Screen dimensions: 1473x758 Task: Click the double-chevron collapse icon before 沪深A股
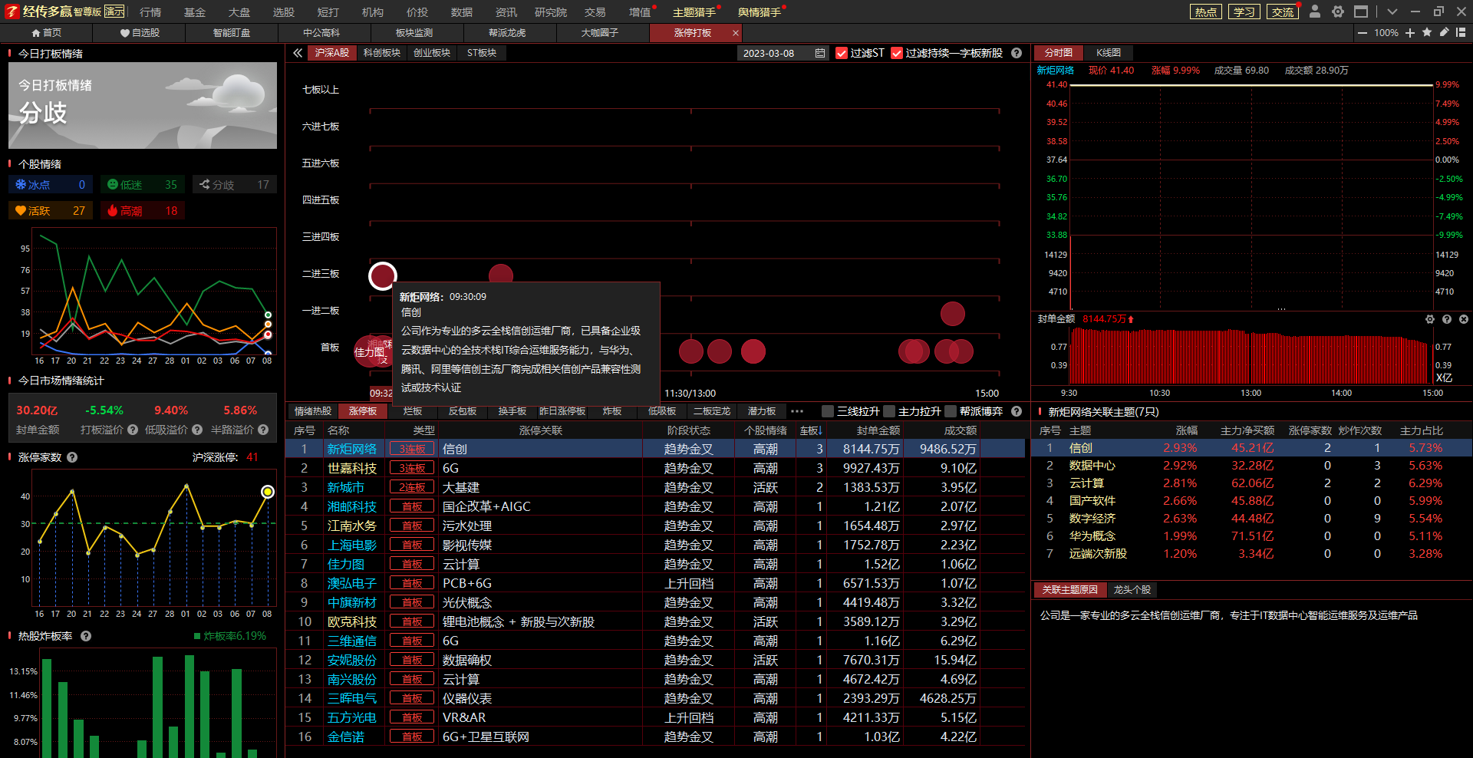pos(298,53)
